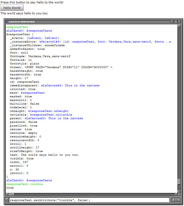
Task: Click 'The world says hello to you too.' above debugger
Action: (x=24, y=13)
